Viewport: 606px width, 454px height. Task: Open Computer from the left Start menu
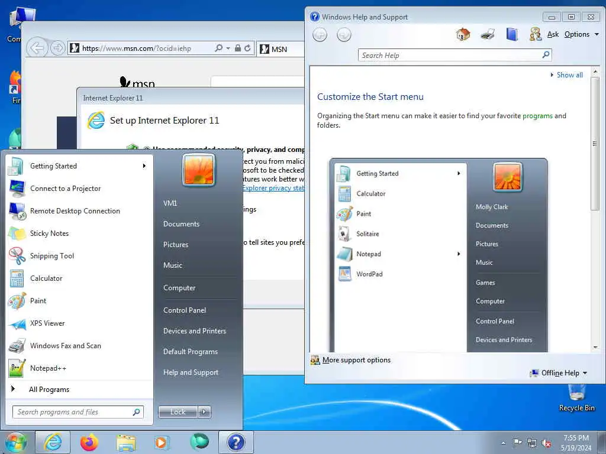[x=179, y=288]
